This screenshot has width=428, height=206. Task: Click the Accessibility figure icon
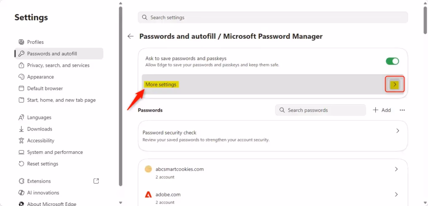pyautogui.click(x=21, y=141)
